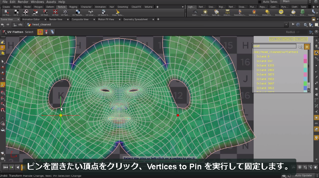Switch to the Render View tab
This screenshot has height=178, width=319.
click(x=56, y=20)
